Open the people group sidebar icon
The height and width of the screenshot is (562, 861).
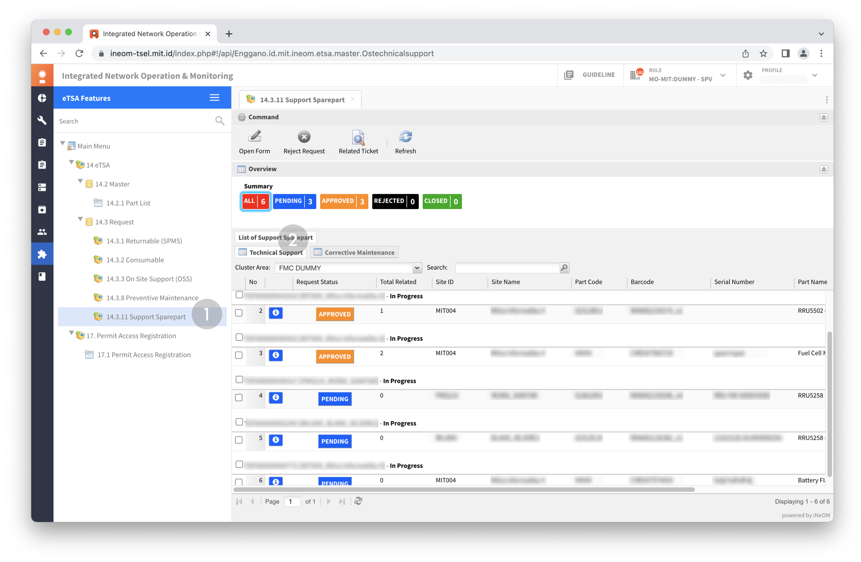click(x=42, y=232)
